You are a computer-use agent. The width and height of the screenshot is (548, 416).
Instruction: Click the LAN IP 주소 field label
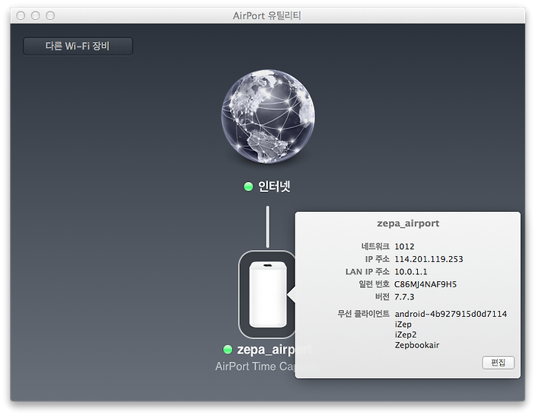368,272
